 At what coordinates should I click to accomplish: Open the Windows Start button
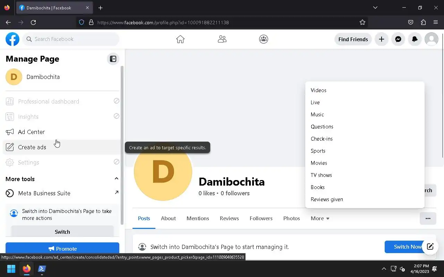pyautogui.click(x=11, y=269)
